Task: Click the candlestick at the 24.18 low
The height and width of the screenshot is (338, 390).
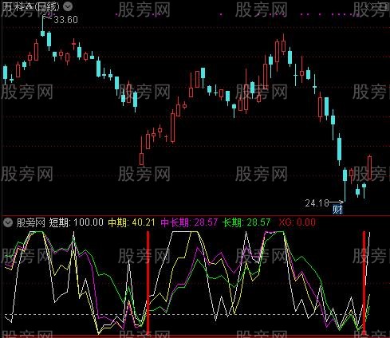Action: coord(345,184)
